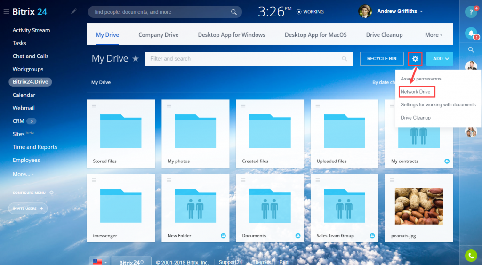Click the shared badge on Documents folder
The image size is (482, 265).
tap(297, 236)
